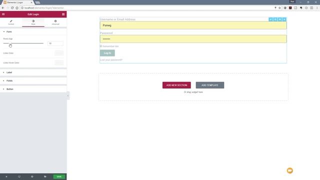
Task: Open the Lost your password link
Action: [111, 60]
